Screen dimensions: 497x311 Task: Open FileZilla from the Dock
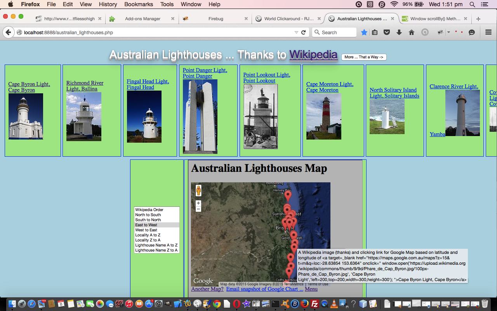click(x=315, y=304)
